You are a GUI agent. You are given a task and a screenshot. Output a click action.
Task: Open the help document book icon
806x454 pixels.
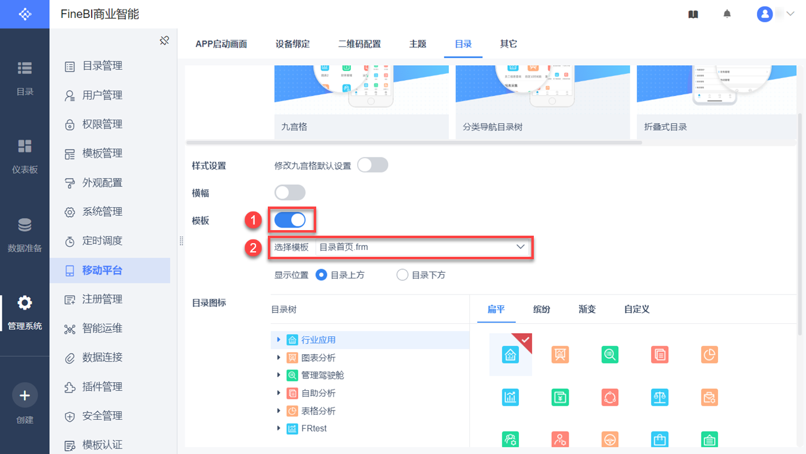tap(693, 14)
